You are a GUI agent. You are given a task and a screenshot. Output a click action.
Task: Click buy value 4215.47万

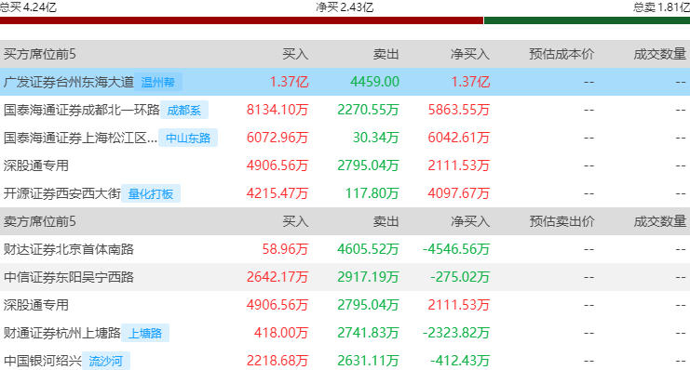(277, 193)
